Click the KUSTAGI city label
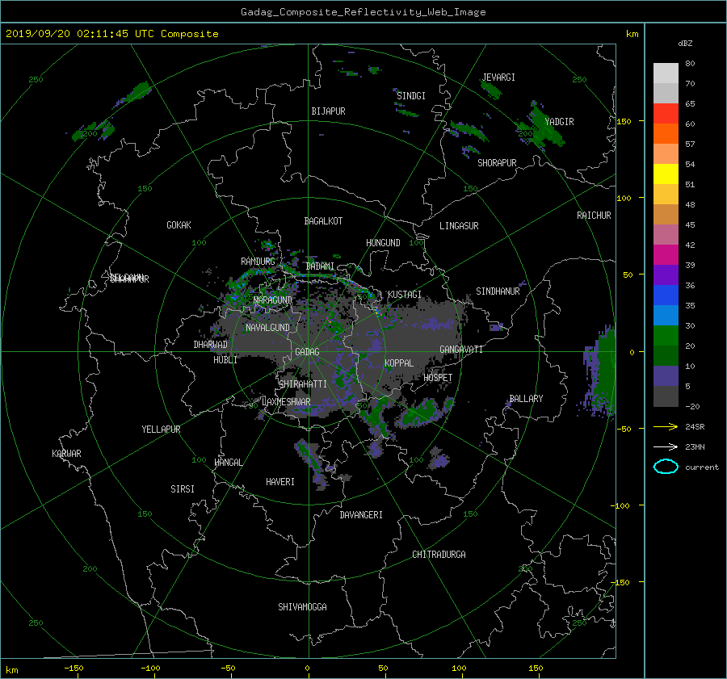 (x=405, y=295)
